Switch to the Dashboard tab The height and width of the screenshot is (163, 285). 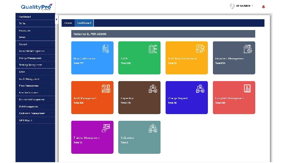point(84,23)
